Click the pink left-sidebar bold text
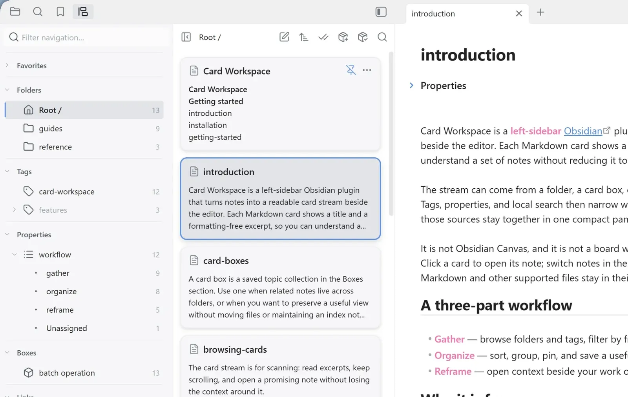 535,131
